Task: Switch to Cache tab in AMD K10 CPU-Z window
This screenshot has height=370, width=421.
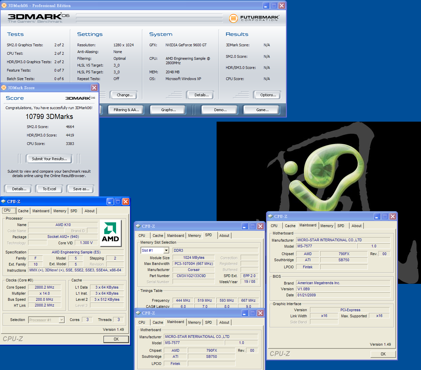Action: (x=23, y=211)
